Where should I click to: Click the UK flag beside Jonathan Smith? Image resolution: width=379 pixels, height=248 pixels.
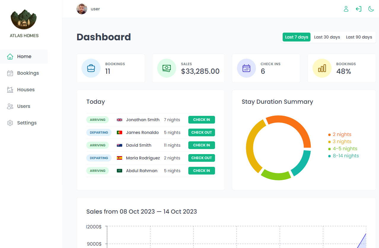[x=120, y=120]
